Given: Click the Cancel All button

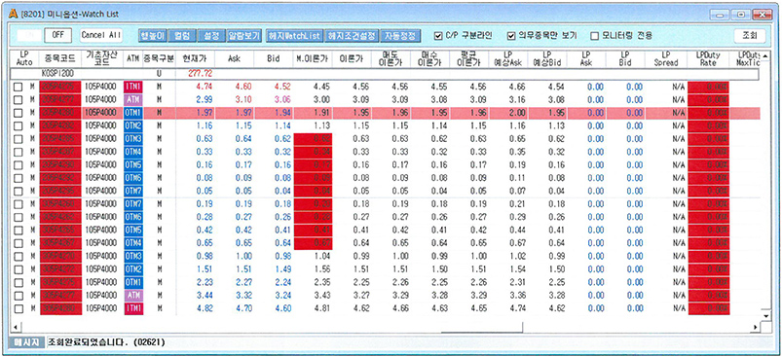Looking at the screenshot, I should tap(101, 35).
